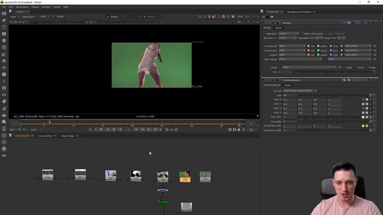Open the 3D nodes cube icon
The width and height of the screenshot is (383, 215).
pos(4,75)
